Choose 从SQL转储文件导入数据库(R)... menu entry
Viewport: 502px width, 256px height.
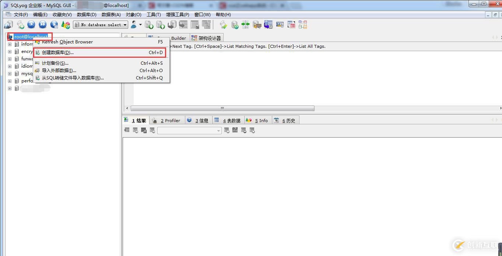point(101,78)
